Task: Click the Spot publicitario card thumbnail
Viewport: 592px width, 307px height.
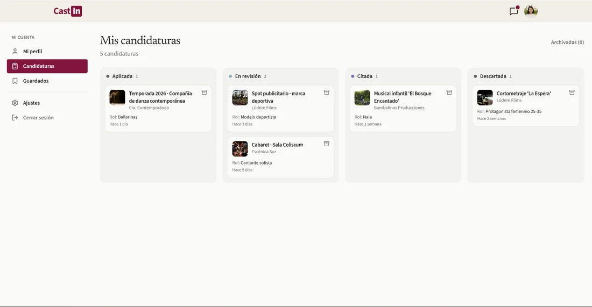Action: point(239,97)
